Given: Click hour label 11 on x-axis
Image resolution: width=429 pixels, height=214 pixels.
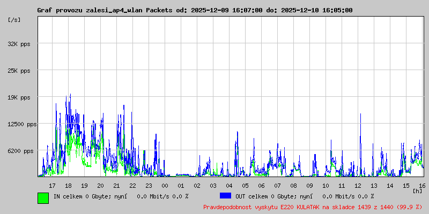Looking at the screenshot, I should pyautogui.click(x=342, y=186).
